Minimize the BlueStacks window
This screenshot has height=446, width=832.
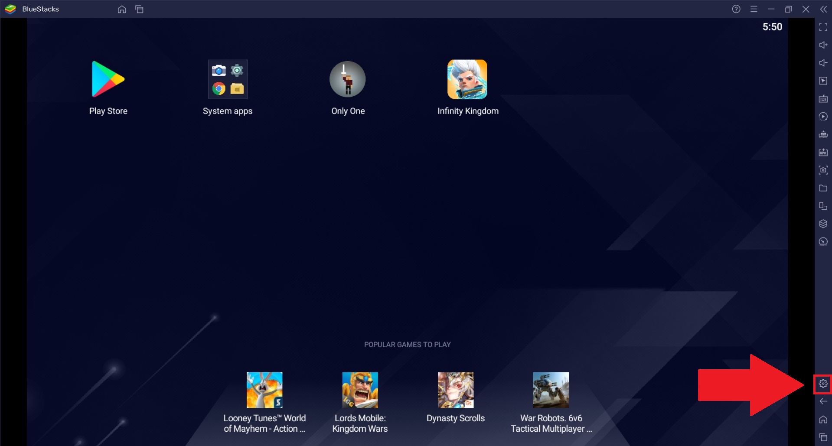pos(771,9)
